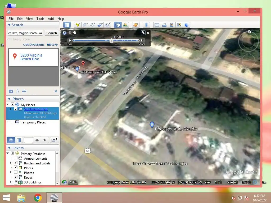Save image toolbar icon

coord(172,25)
